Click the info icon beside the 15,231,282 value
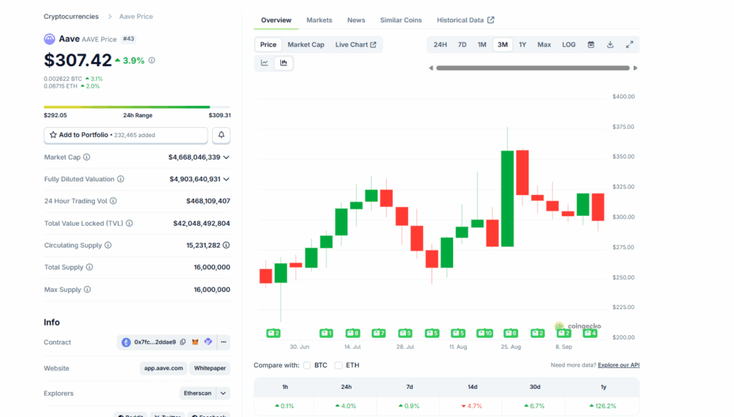 click(x=226, y=245)
